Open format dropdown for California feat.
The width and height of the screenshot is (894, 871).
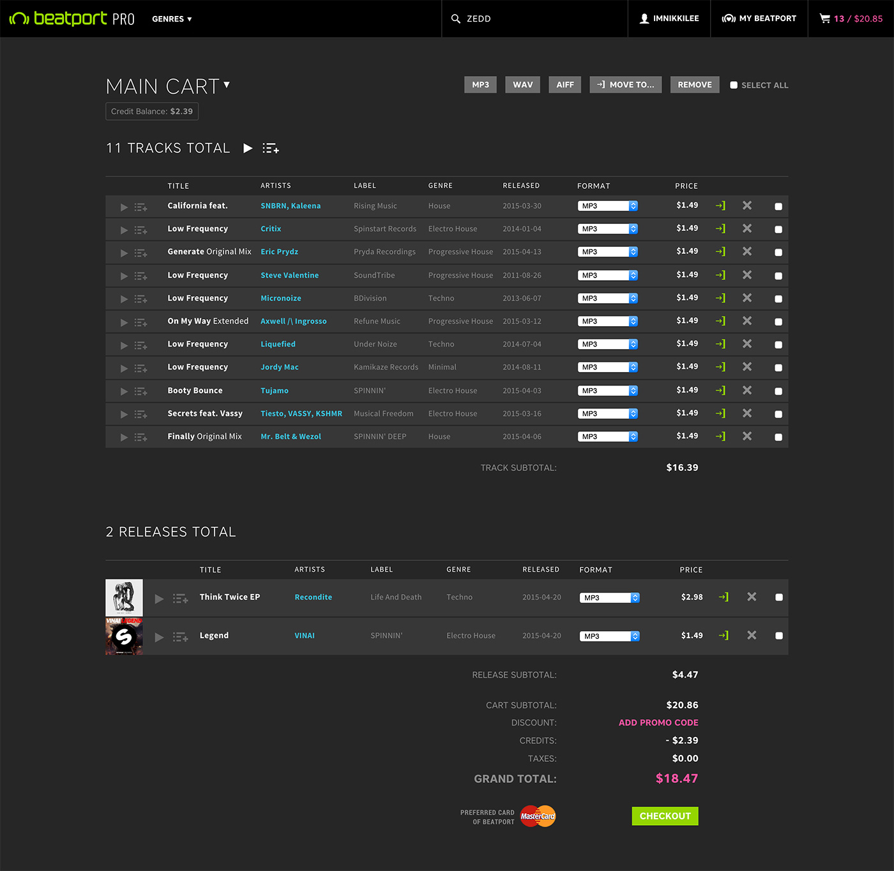pyautogui.click(x=608, y=206)
